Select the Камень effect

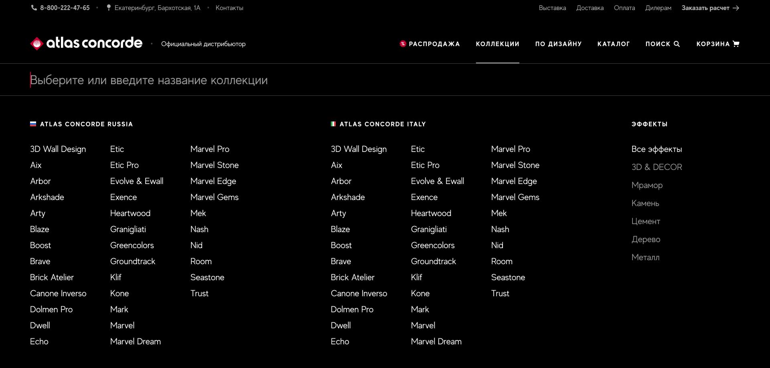pyautogui.click(x=645, y=203)
